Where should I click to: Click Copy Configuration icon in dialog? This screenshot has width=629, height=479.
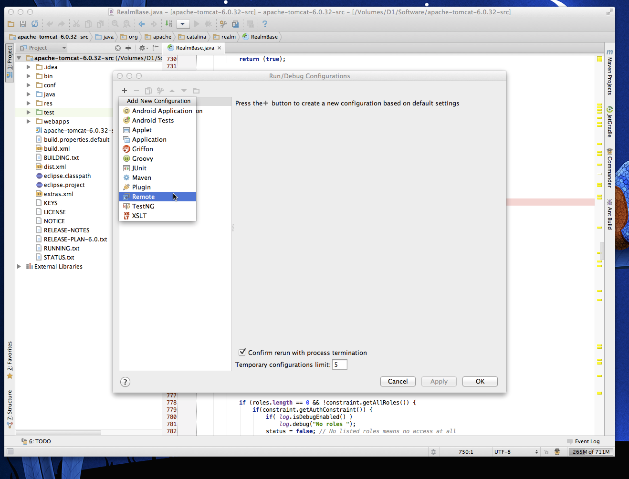point(148,91)
